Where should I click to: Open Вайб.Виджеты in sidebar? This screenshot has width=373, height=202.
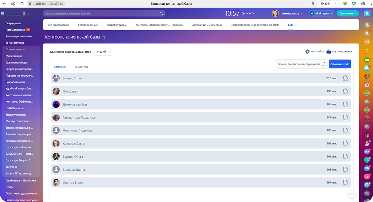coord(14,108)
